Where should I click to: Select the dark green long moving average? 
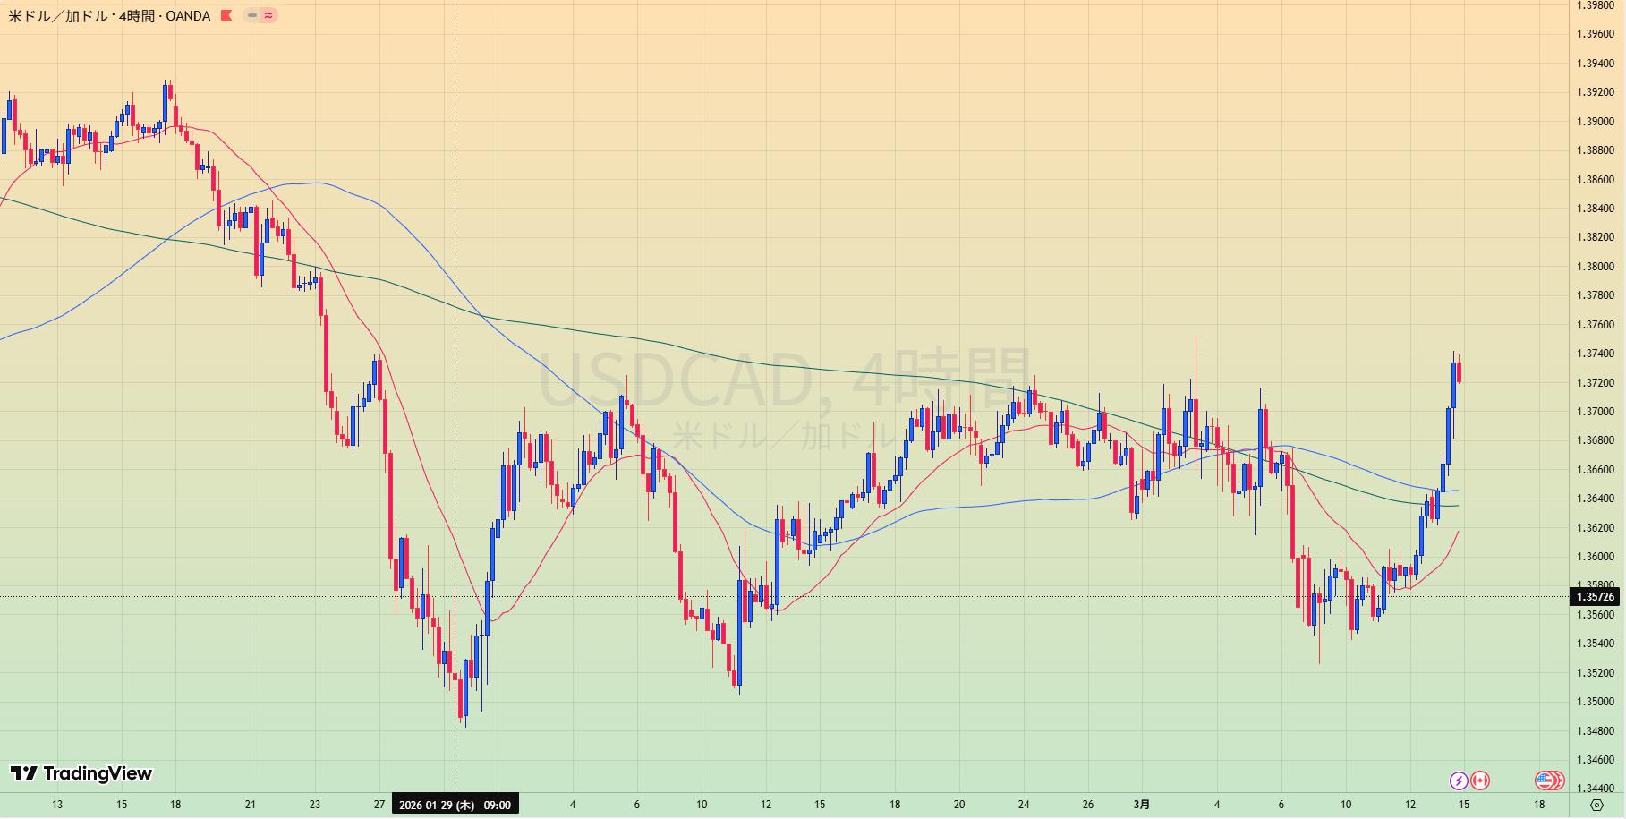tap(805, 366)
